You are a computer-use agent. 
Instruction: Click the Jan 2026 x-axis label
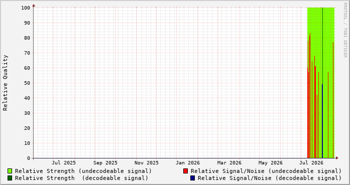point(188,163)
